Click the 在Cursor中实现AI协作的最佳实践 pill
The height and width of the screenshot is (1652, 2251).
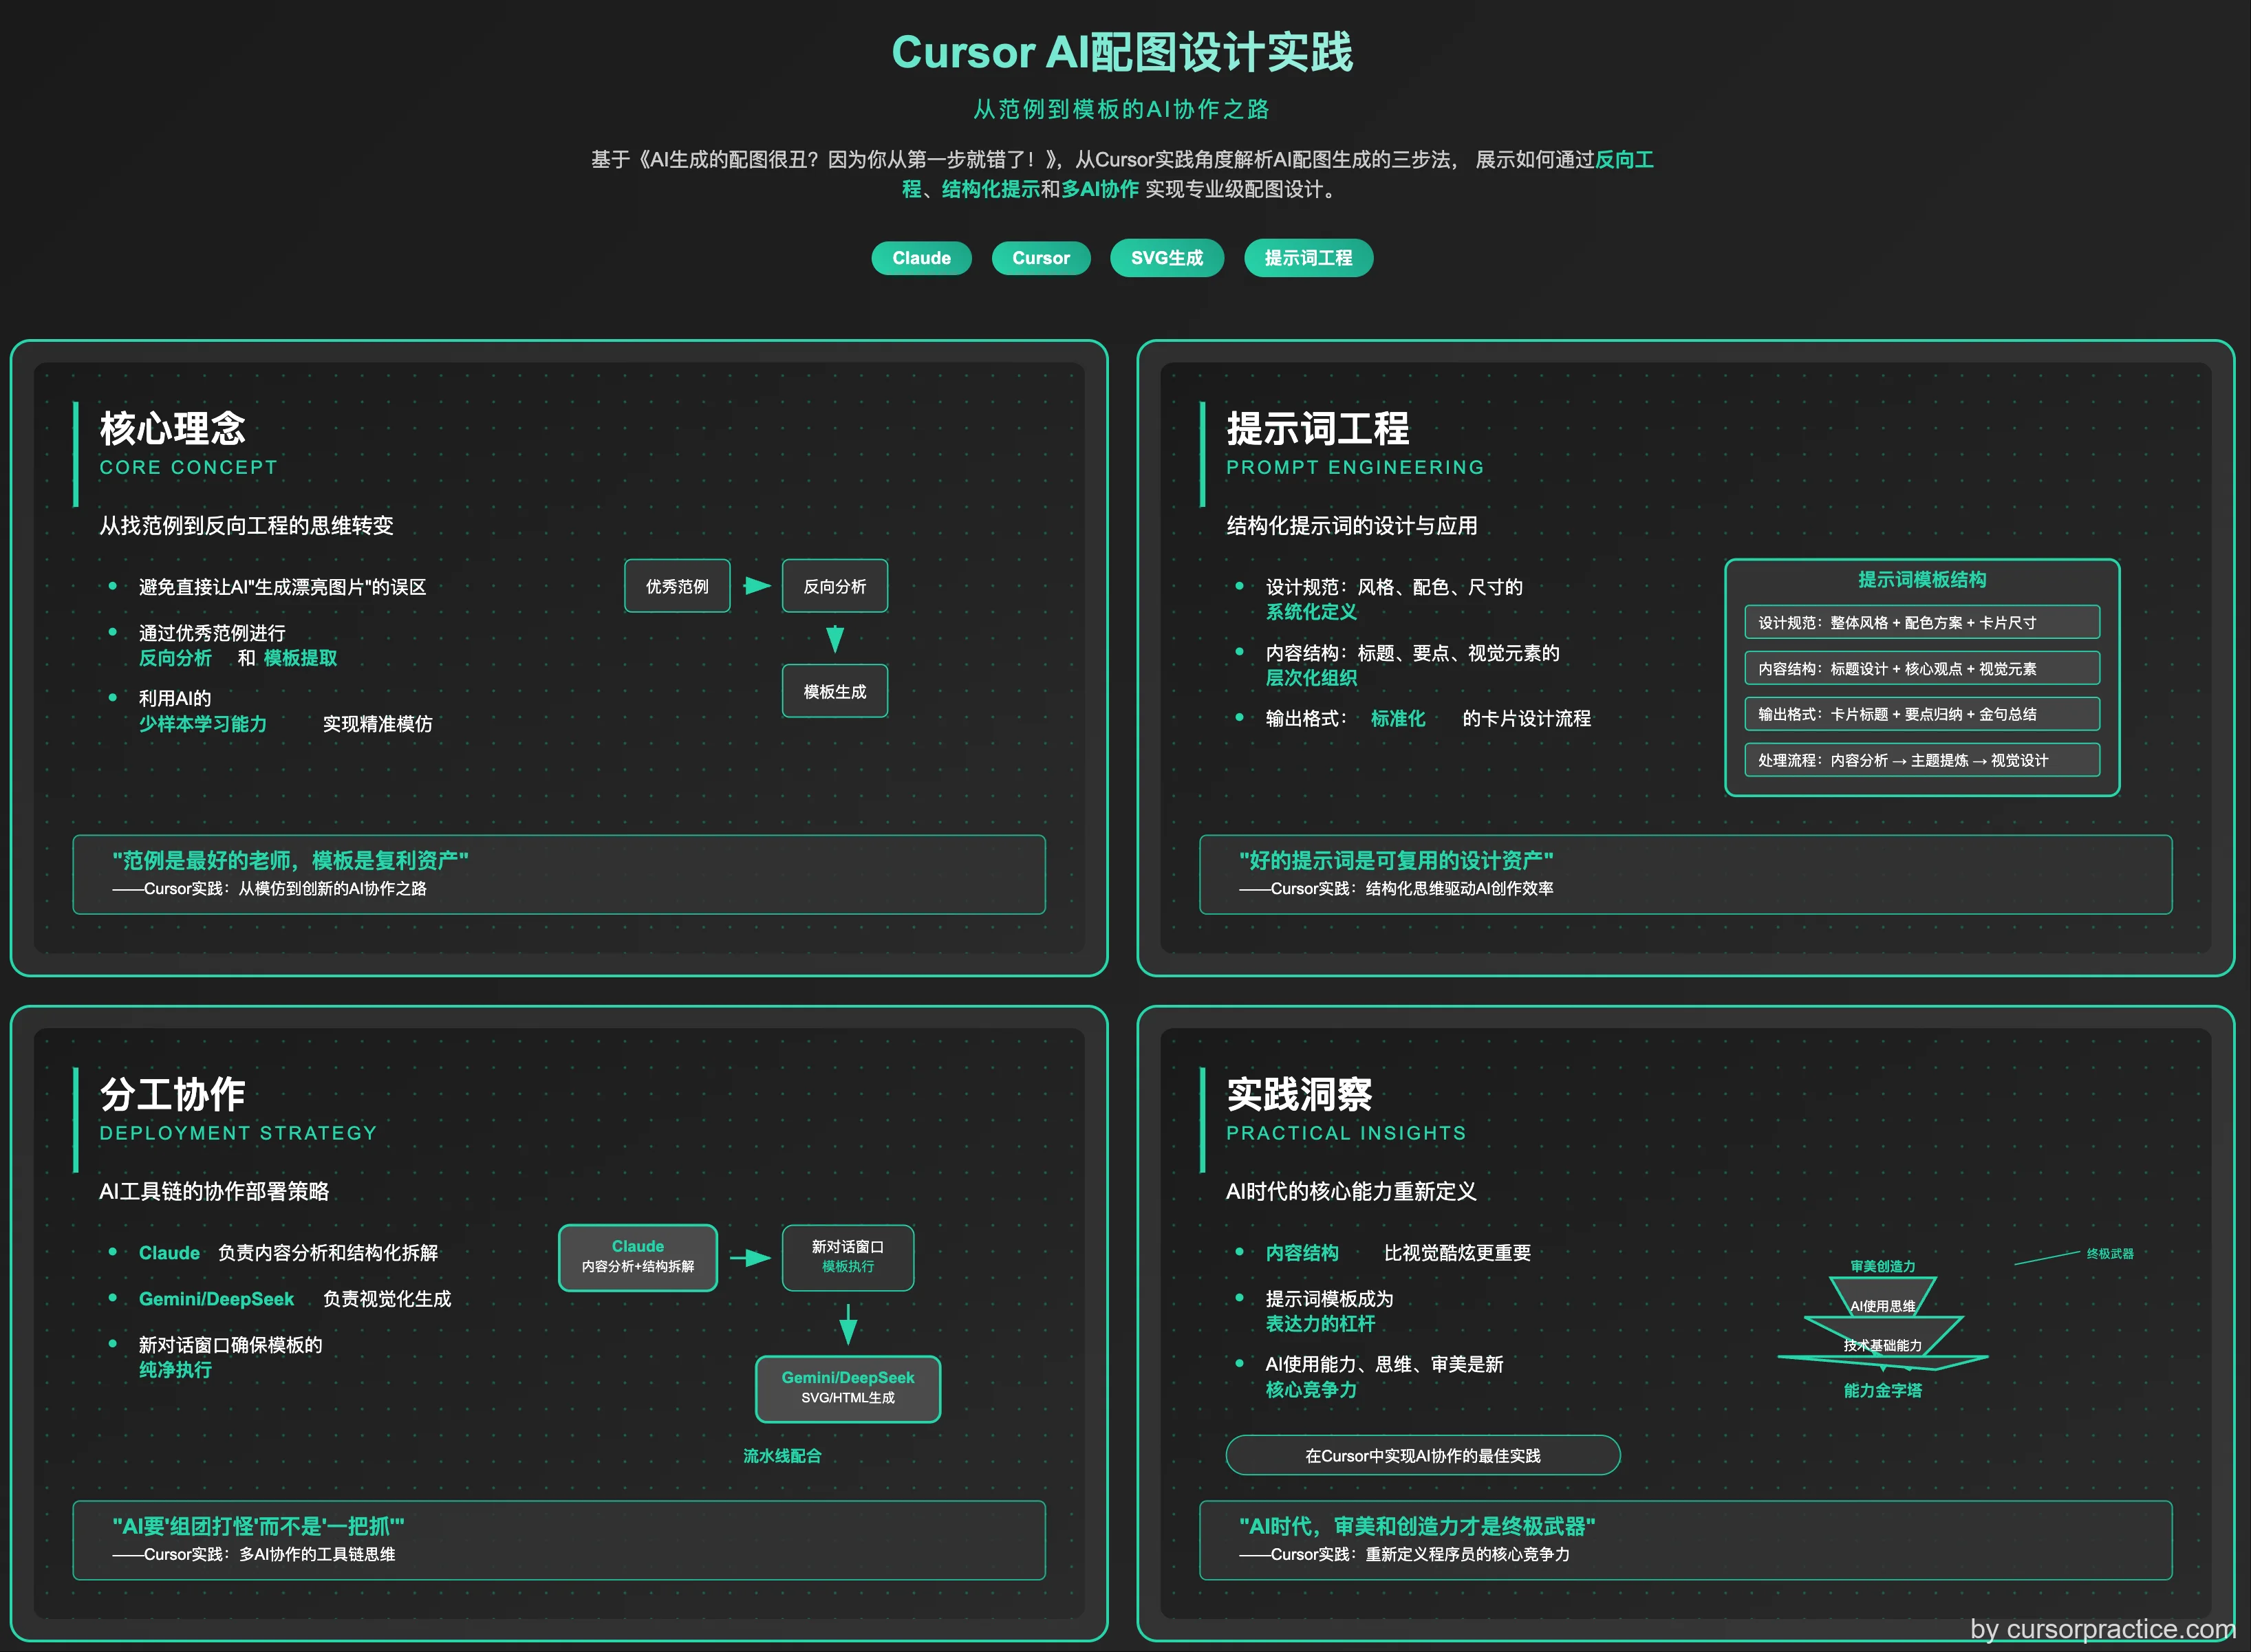pos(1422,1455)
